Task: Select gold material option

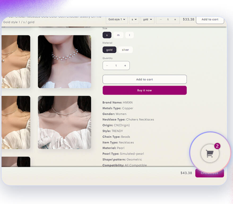Action: pyautogui.click(x=109, y=50)
